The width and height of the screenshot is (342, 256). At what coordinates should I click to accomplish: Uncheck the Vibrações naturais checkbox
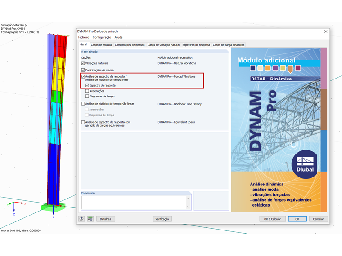[83, 63]
